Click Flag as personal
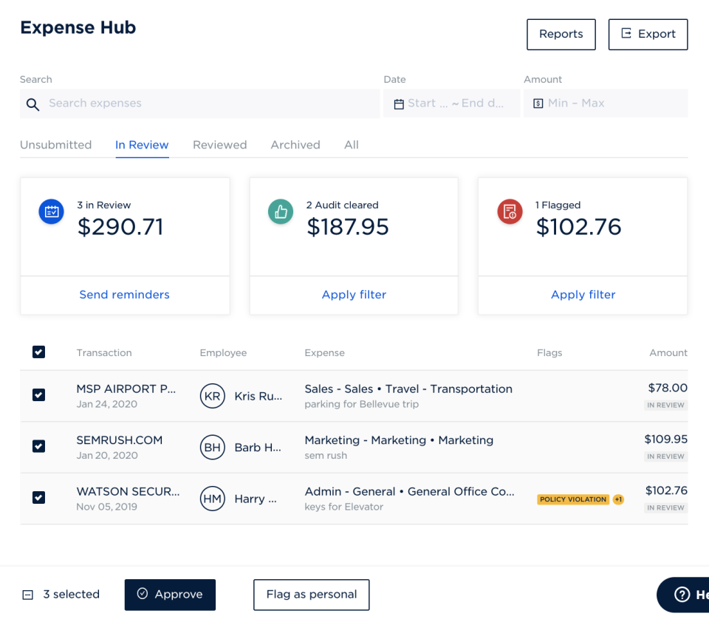Screen dimensions: 709x619 tap(311, 595)
